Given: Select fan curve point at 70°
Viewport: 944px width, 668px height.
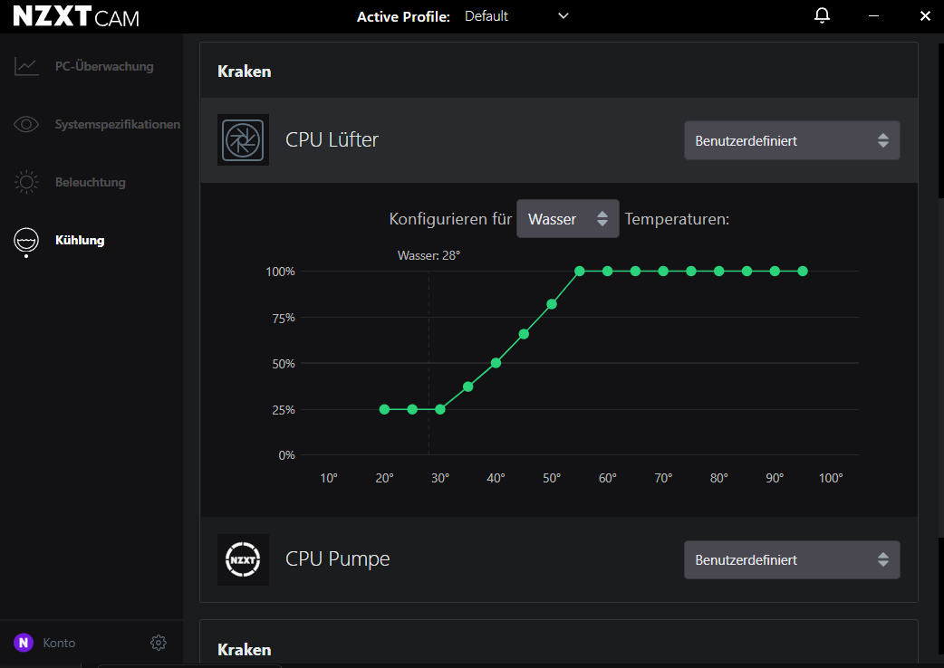Looking at the screenshot, I should coord(663,272).
